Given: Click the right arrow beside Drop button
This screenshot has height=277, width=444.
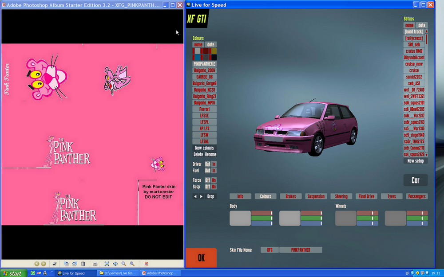Looking at the screenshot, I should click(x=201, y=196).
